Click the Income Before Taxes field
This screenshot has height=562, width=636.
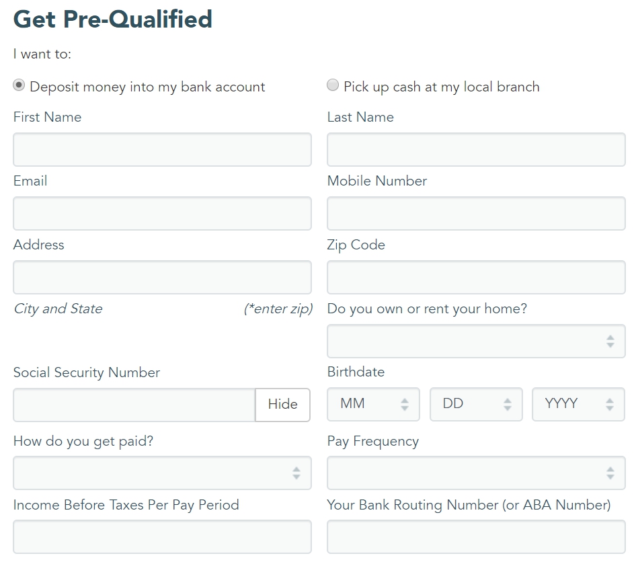(x=162, y=536)
